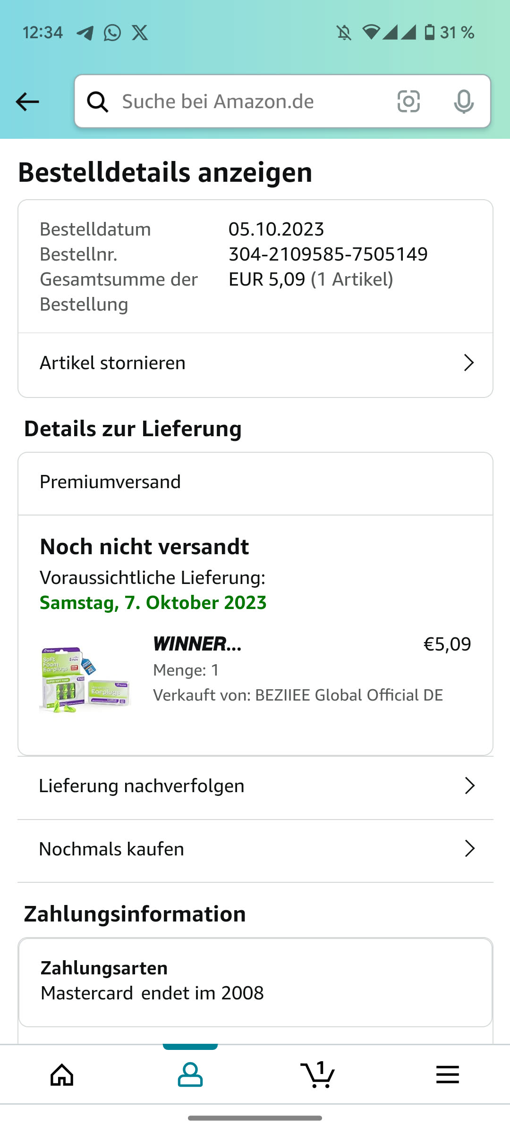
Task: Tap Artikel stornieren option
Action: point(113,363)
